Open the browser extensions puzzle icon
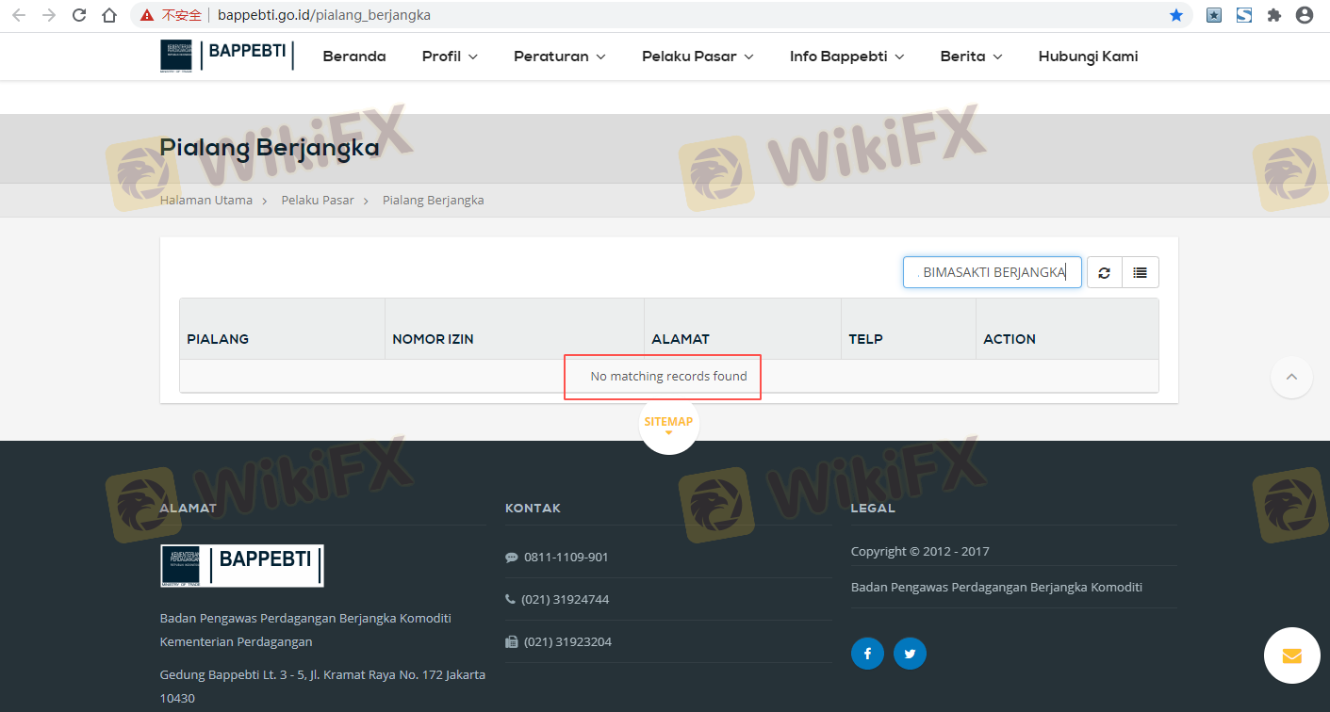1330x712 pixels. point(1274,15)
